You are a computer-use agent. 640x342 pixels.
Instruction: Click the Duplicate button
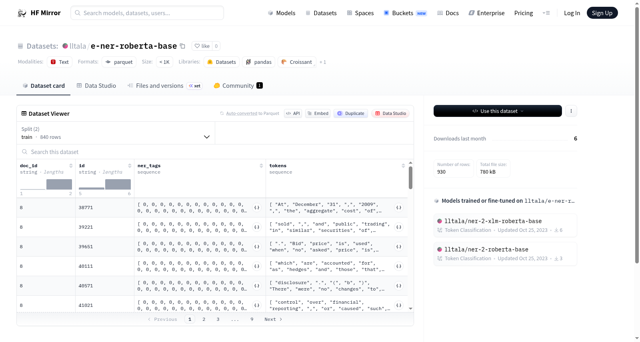pos(351,113)
